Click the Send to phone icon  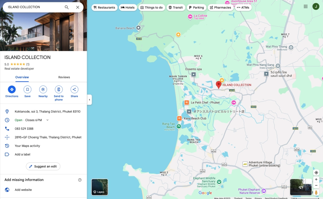pyautogui.click(x=59, y=90)
